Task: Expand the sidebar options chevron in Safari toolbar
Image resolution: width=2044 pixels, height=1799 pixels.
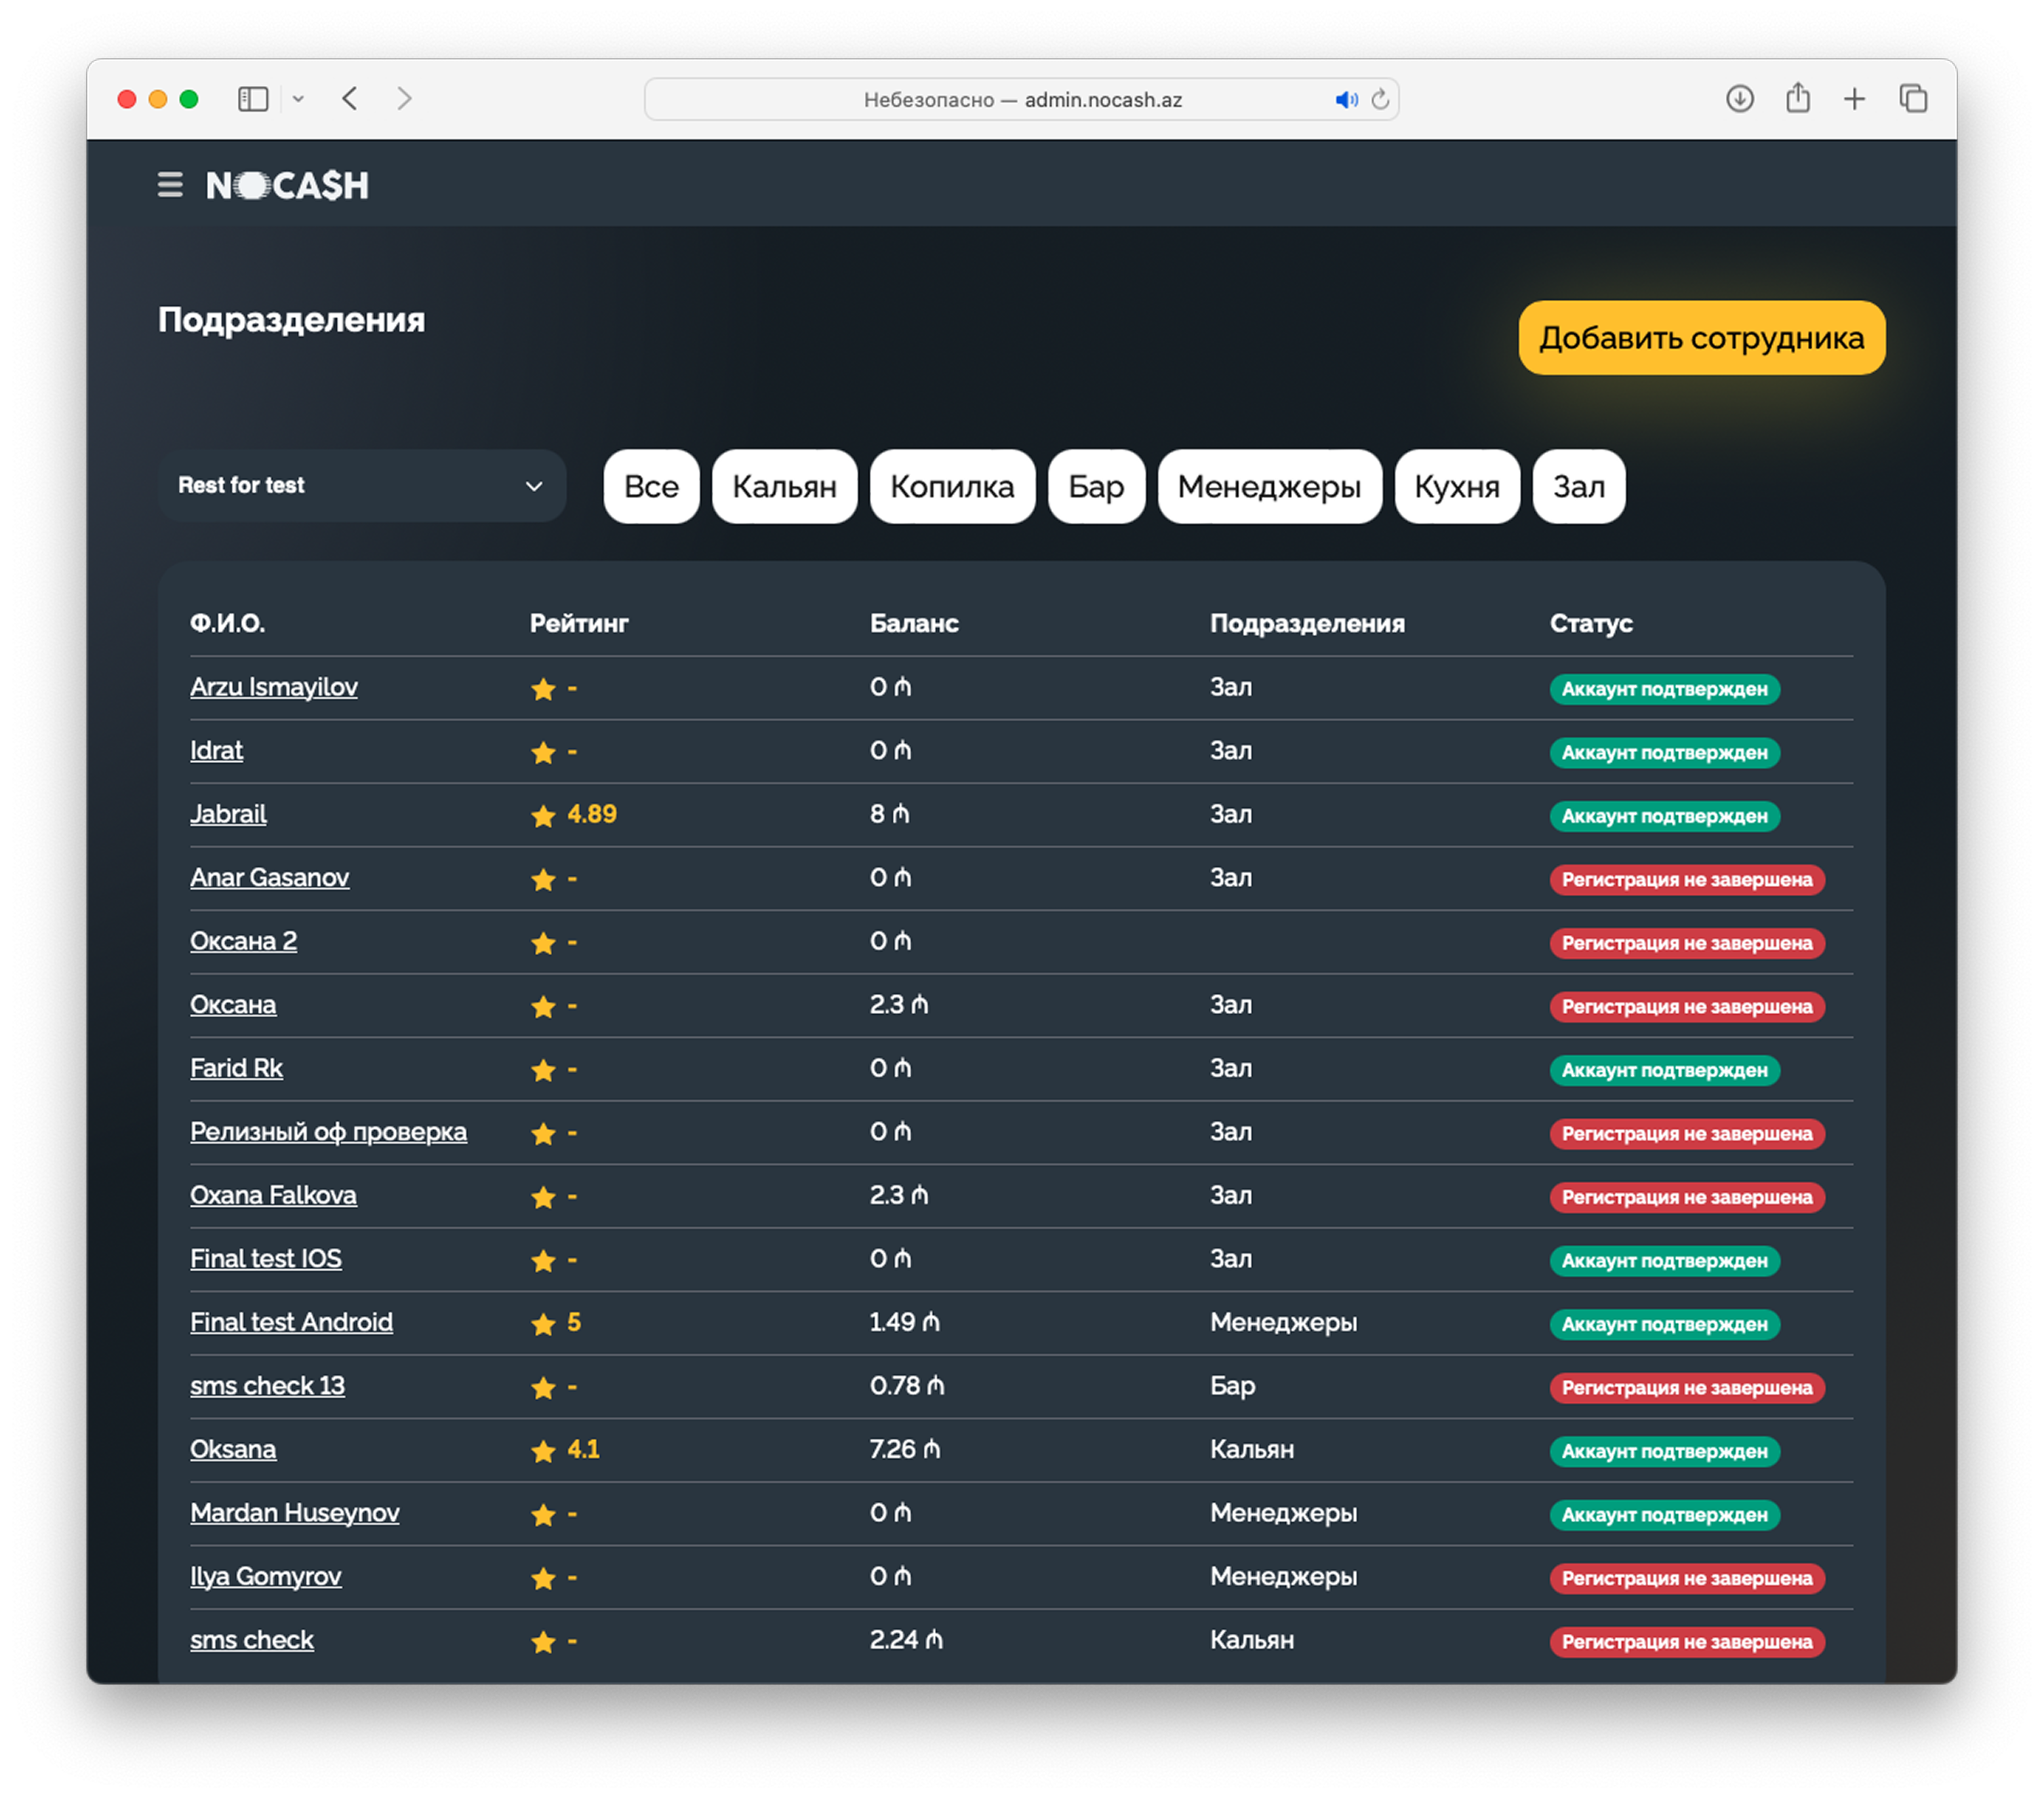Action: [x=298, y=99]
